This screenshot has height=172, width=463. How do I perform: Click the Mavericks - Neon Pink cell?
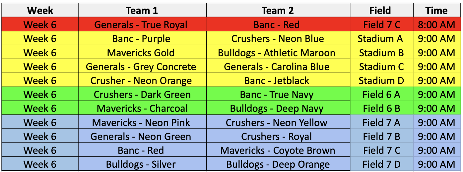click(x=141, y=123)
